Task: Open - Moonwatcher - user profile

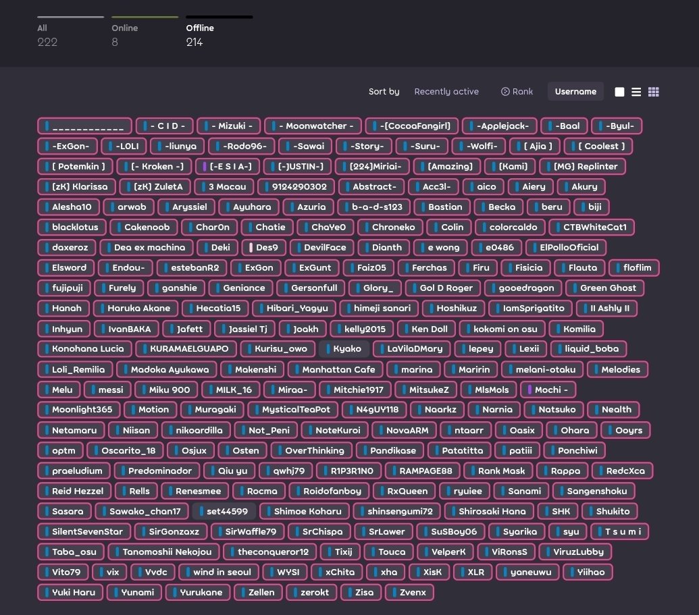Action: click(313, 126)
